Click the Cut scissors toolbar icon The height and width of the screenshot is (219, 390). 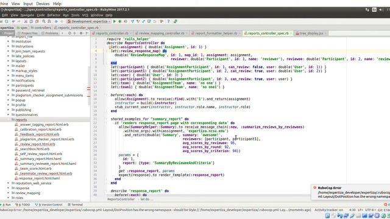click(x=26, y=22)
